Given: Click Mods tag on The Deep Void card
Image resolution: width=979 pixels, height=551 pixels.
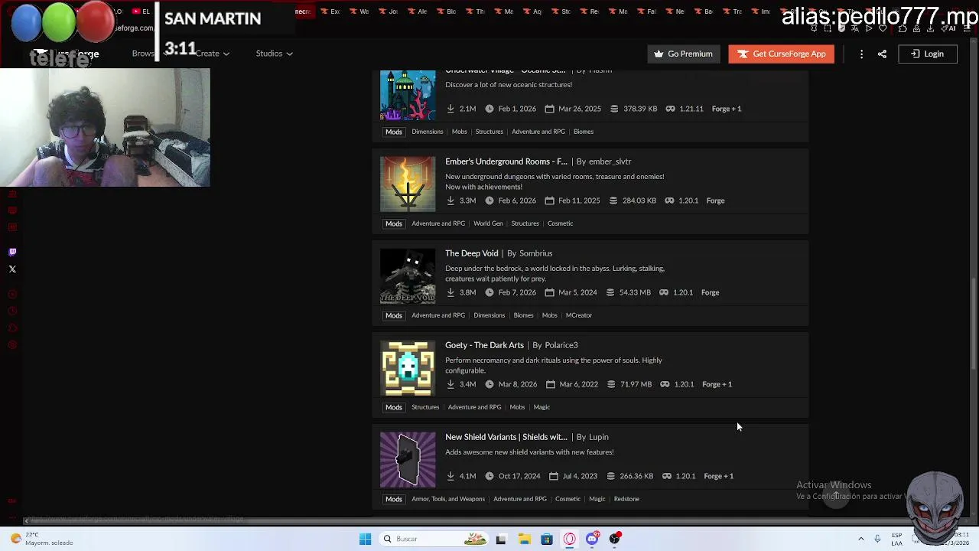Looking at the screenshot, I should 394,315.
